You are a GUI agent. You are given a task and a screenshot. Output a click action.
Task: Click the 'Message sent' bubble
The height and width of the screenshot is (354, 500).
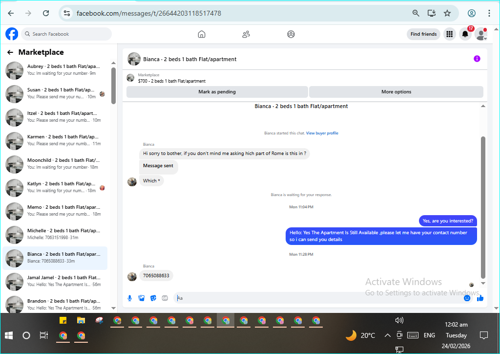click(158, 166)
